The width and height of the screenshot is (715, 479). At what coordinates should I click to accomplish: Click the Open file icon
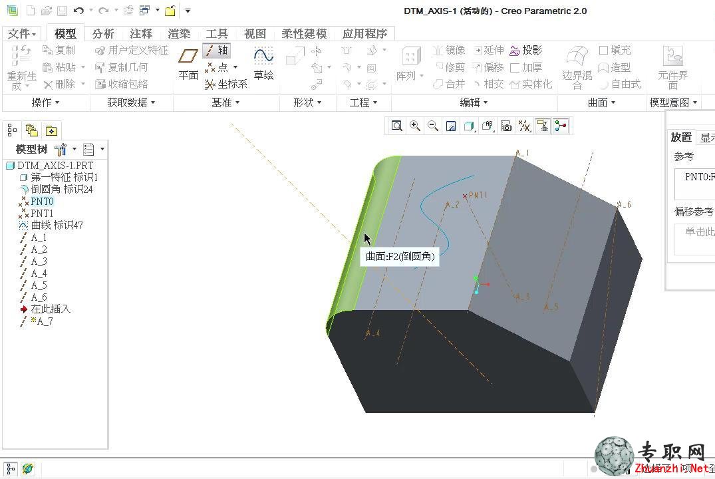tap(46, 11)
